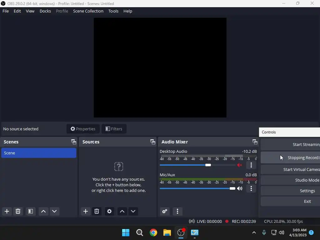320x240 pixels.
Task: Unmute Desktop Audio red speaker icon
Action: [x=240, y=165]
